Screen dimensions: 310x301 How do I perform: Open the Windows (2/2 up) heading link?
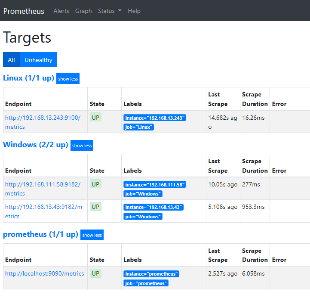coord(36,145)
